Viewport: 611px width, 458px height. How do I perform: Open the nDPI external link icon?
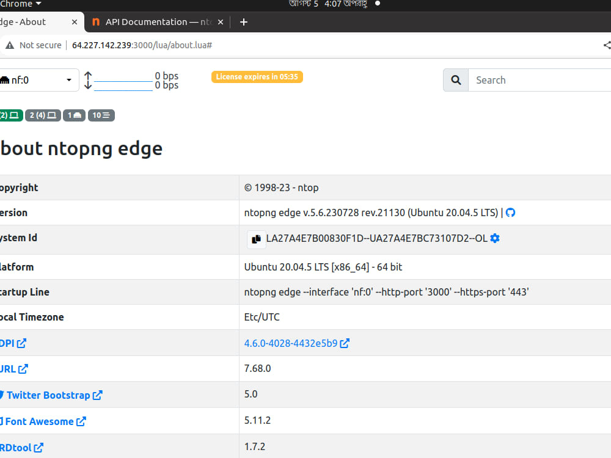[x=21, y=343]
